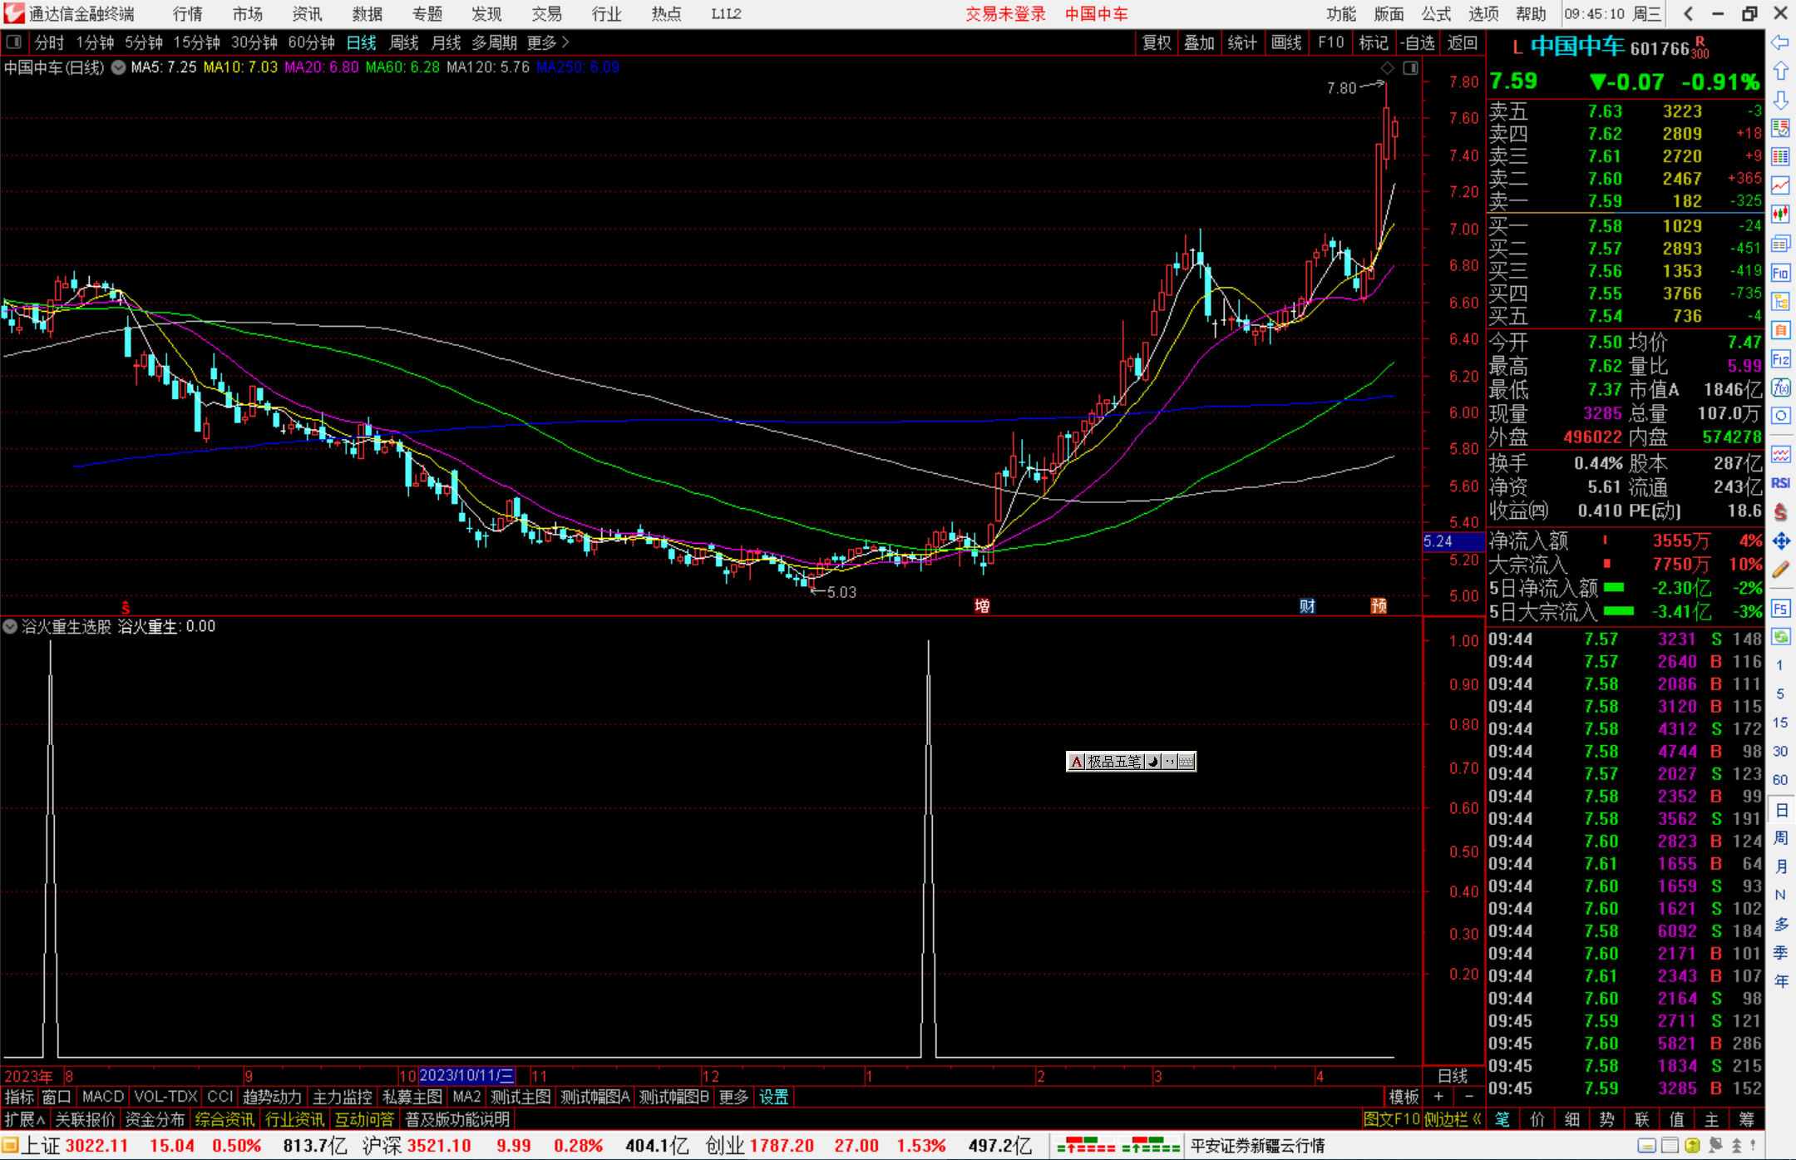
Task: Click the RSI indicator sidebar icon
Action: pos(1780,483)
